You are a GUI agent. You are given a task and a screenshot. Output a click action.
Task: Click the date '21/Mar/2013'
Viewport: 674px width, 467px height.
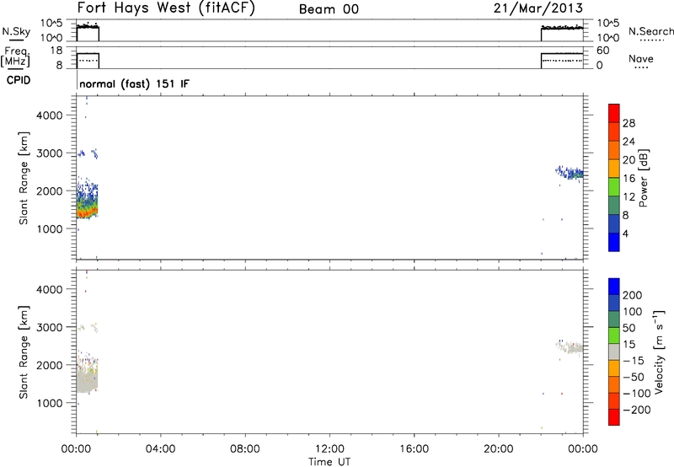[x=538, y=8]
